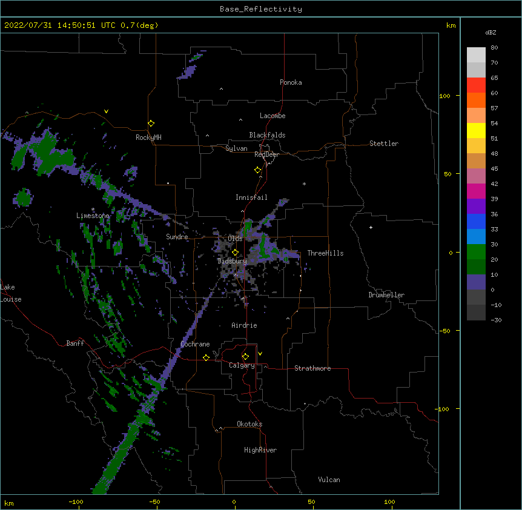Click the yellow diamond marker between Olds and Didsbury
Viewport: 522px width, 510px height.
click(235, 252)
